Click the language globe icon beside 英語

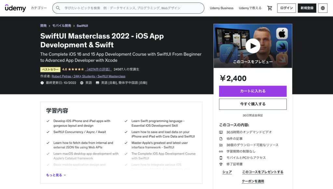click(x=82, y=83)
